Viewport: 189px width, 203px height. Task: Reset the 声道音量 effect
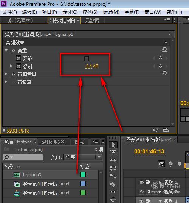click(164, 73)
